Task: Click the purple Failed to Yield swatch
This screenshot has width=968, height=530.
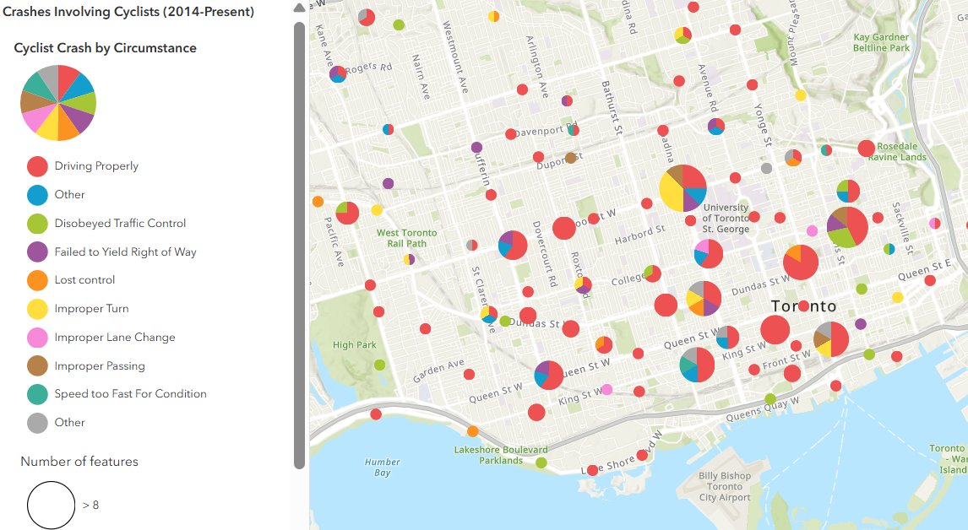Action: [38, 251]
